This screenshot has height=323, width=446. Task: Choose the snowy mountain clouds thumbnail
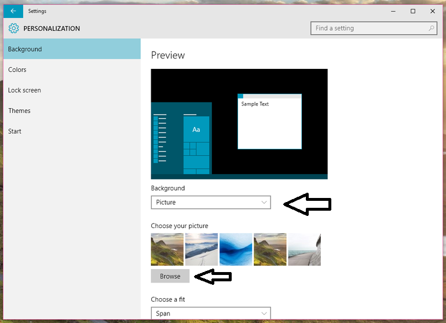(202, 249)
